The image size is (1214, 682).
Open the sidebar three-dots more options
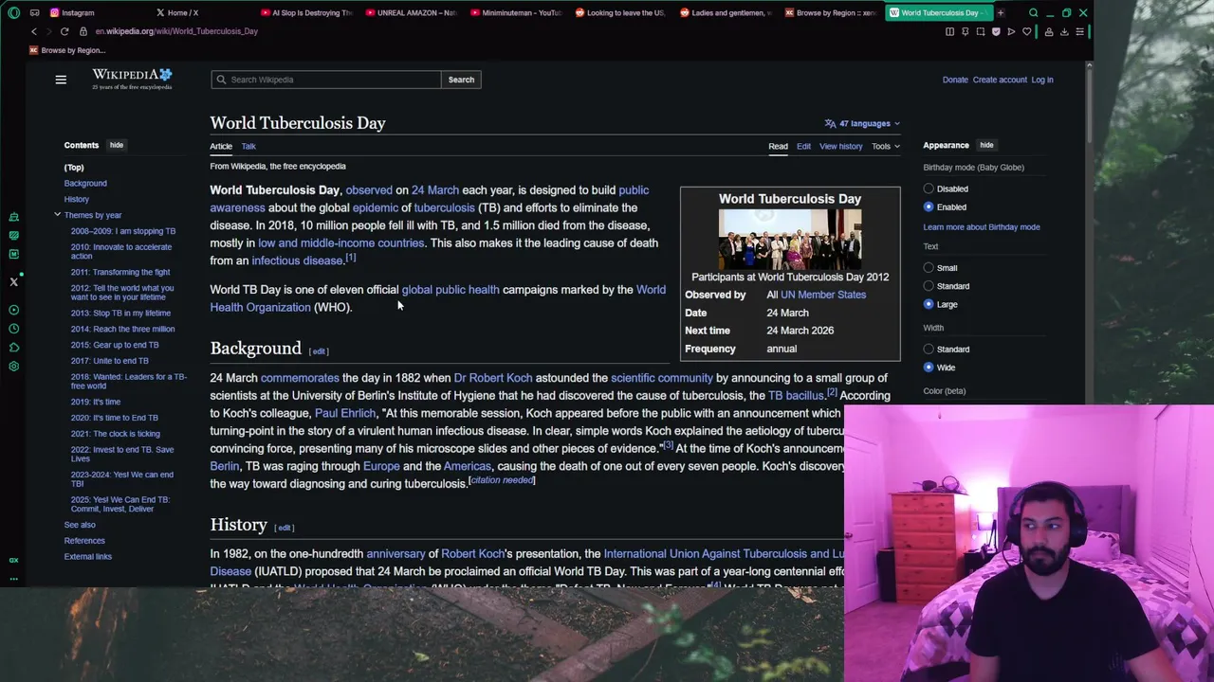point(13,577)
